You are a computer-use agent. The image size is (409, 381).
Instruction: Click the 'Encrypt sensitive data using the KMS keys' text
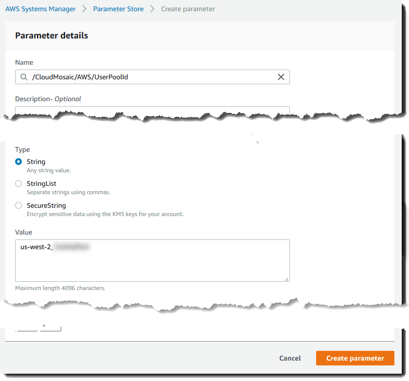click(x=105, y=214)
